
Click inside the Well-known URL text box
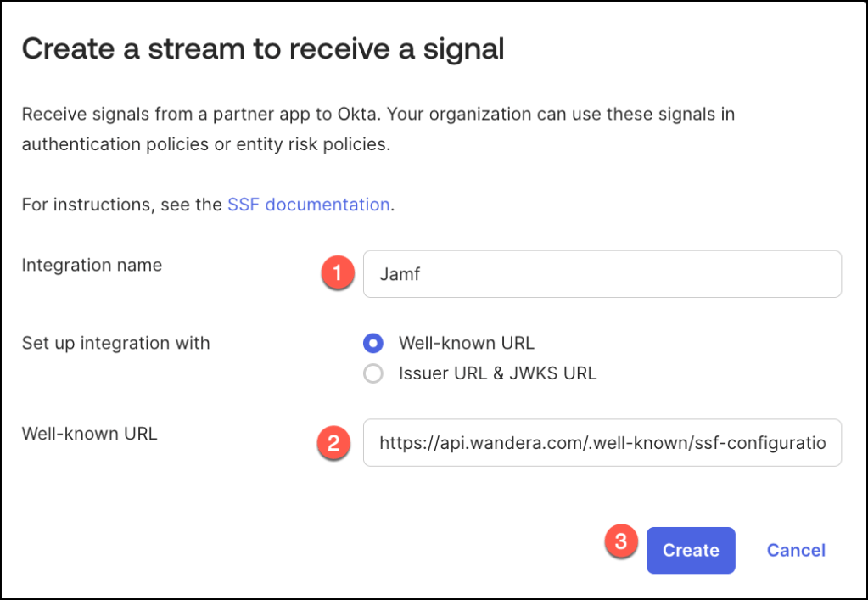tap(602, 442)
